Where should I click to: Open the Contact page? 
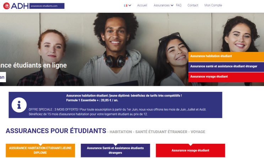tap(193, 5)
